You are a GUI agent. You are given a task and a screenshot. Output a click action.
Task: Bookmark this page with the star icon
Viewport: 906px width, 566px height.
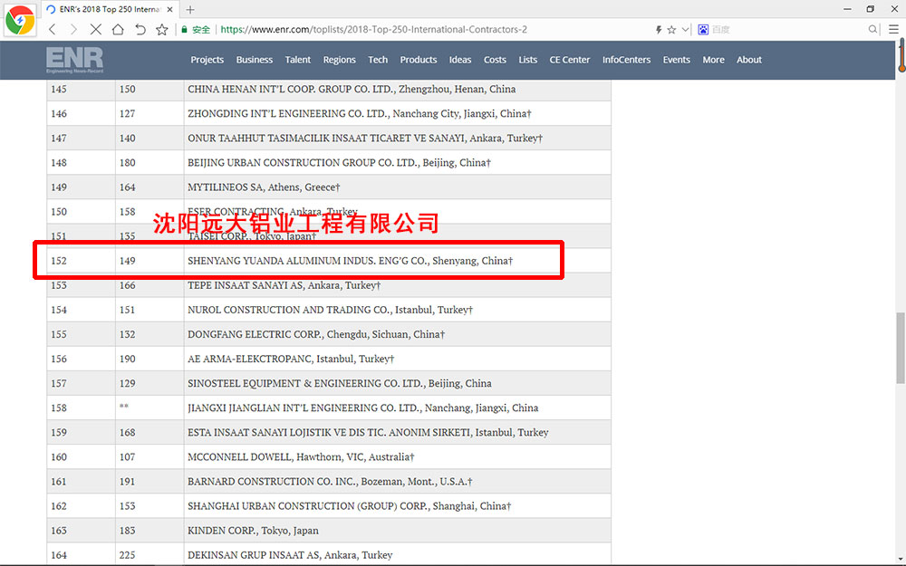(162, 30)
